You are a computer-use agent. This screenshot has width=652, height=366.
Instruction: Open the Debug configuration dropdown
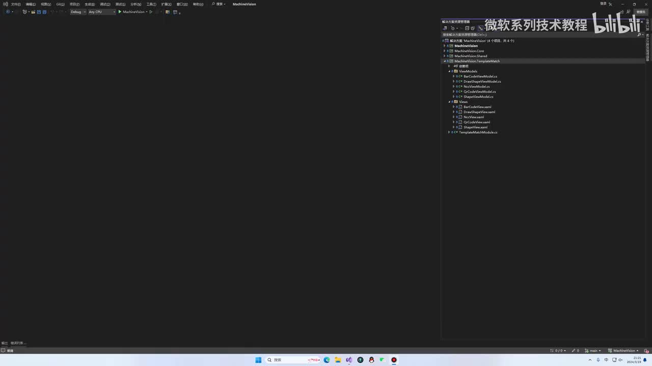[x=78, y=12]
